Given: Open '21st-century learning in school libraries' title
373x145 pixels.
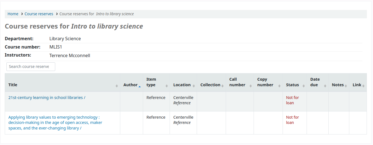Looking at the screenshot, I should pos(47,98).
